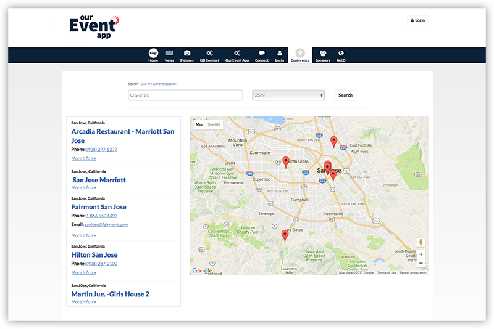More Info for Martin Jue. -Girls House 2
Screen dimensions: 494x329
point(84,302)
